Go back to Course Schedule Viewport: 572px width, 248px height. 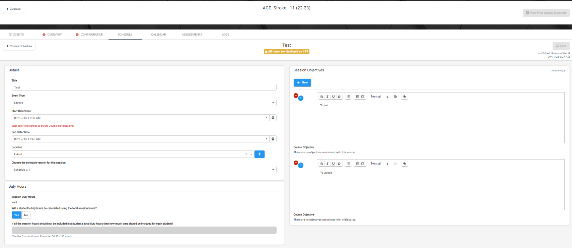(x=19, y=46)
